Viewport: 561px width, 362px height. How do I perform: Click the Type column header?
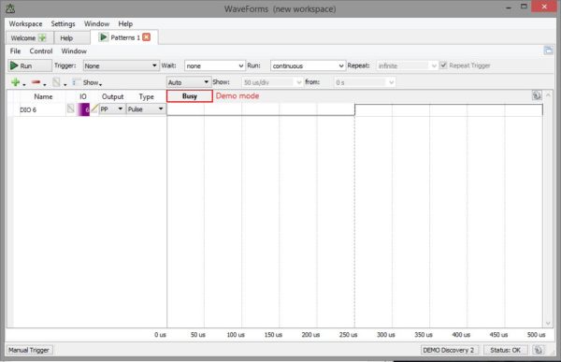pyautogui.click(x=147, y=96)
